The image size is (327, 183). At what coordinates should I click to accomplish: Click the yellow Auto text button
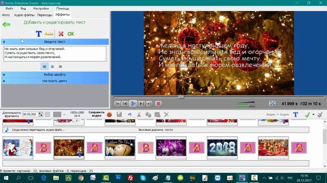[x=49, y=34]
